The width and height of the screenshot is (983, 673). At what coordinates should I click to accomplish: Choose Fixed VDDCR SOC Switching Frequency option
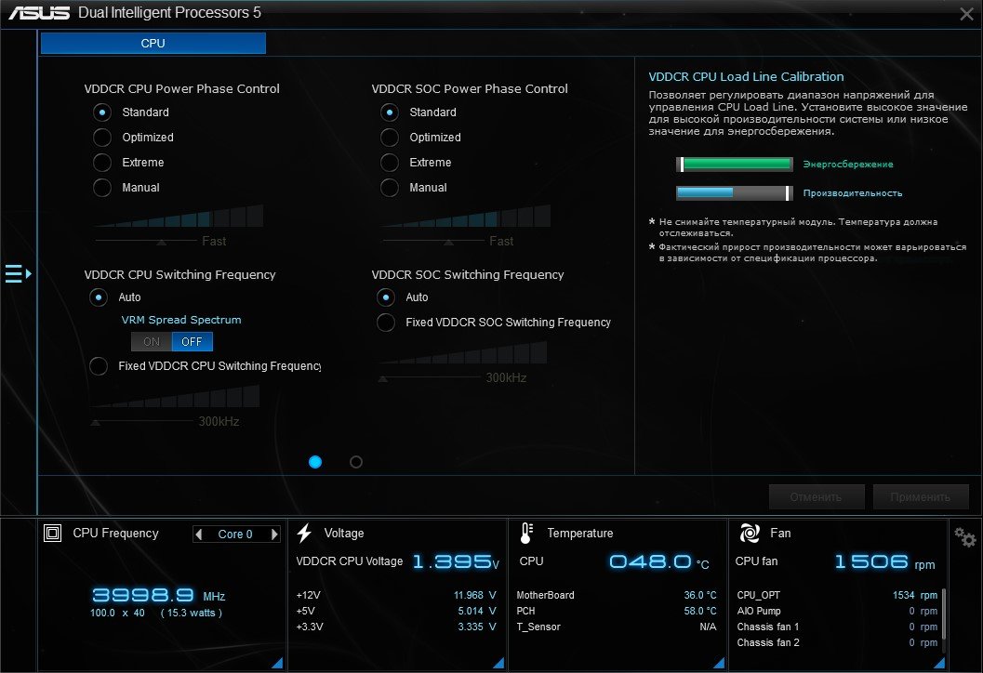click(386, 322)
